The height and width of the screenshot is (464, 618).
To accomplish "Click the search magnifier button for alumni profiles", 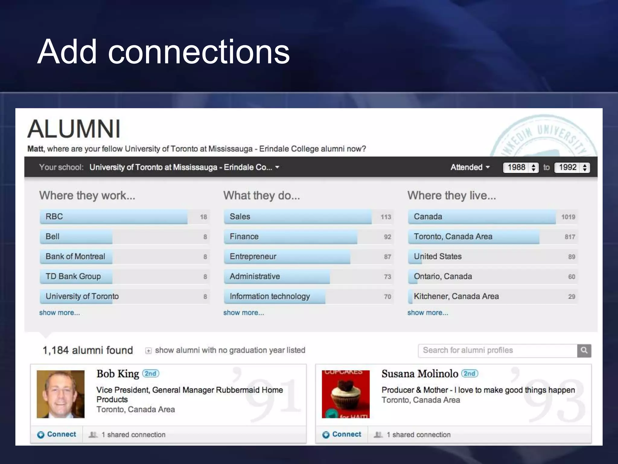I will (x=584, y=350).
